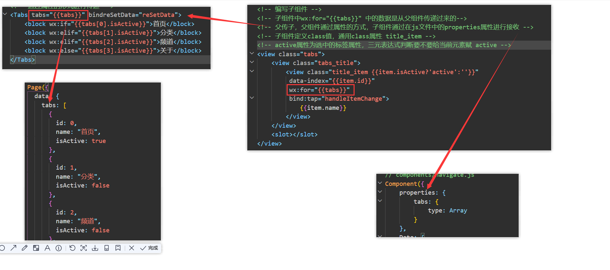Click the comment about wx:for data from parent
This screenshot has height=270, width=610.
[362, 19]
